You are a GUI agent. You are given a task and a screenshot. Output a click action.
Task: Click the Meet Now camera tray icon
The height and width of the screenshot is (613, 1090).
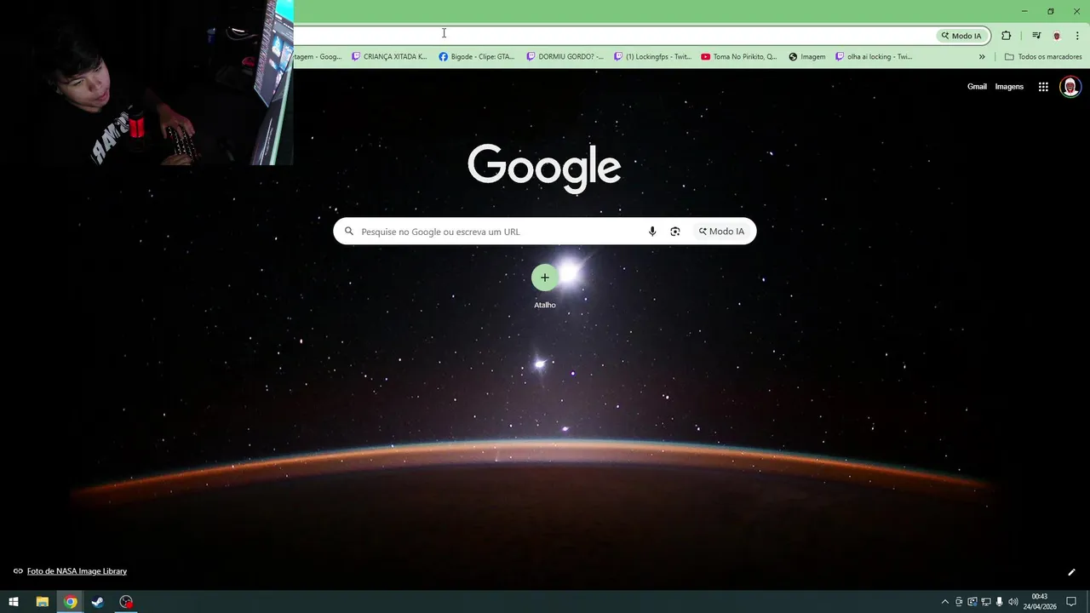959,602
